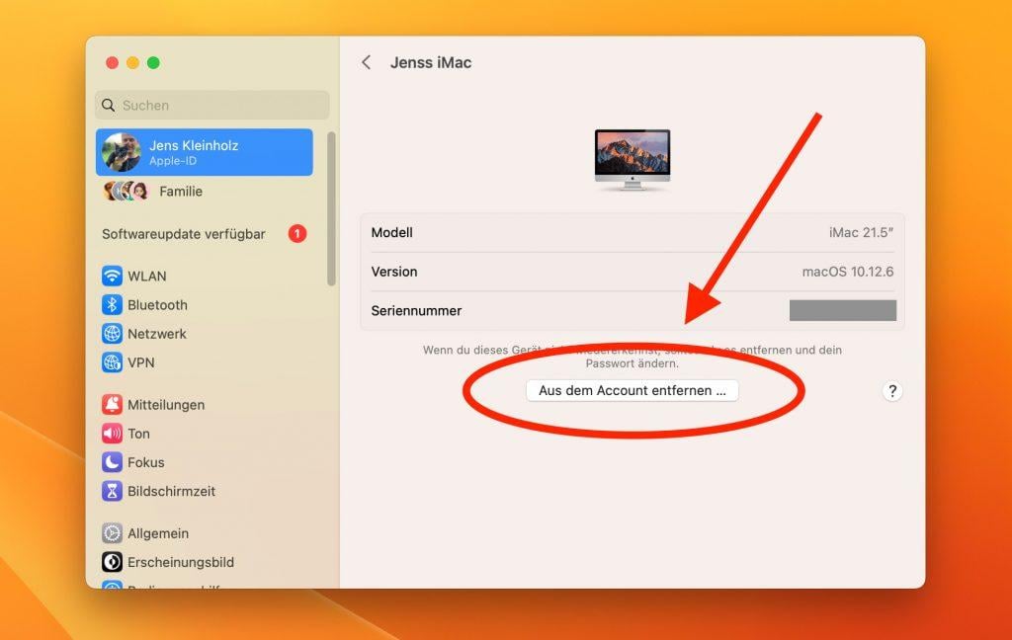This screenshot has width=1012, height=640.
Task: Click in the Suchen search field
Action: (x=212, y=105)
